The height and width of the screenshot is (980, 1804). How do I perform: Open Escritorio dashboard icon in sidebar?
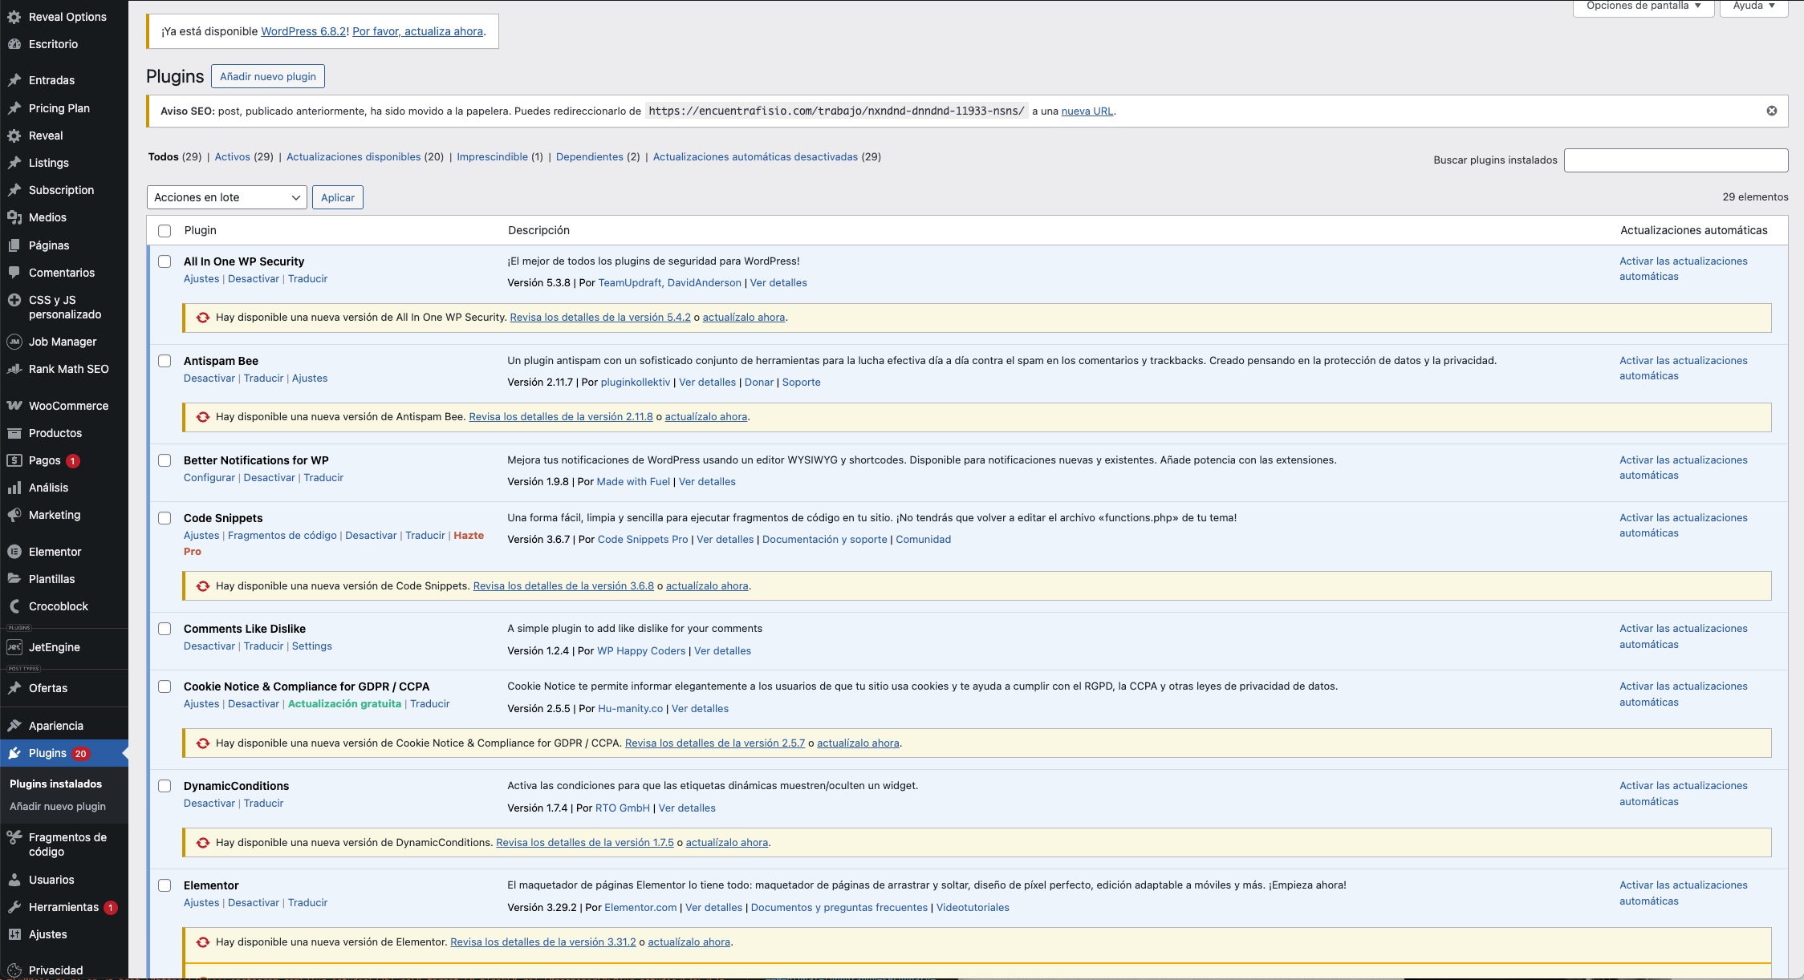click(x=14, y=44)
